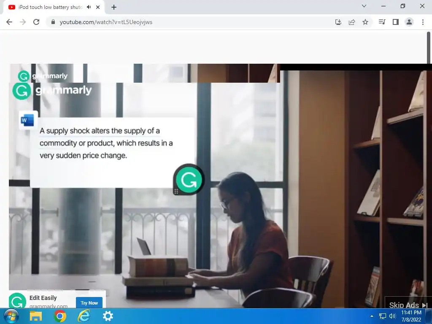Screen dimensions: 432x324
Task: Share this page icon
Action: click(x=352, y=22)
